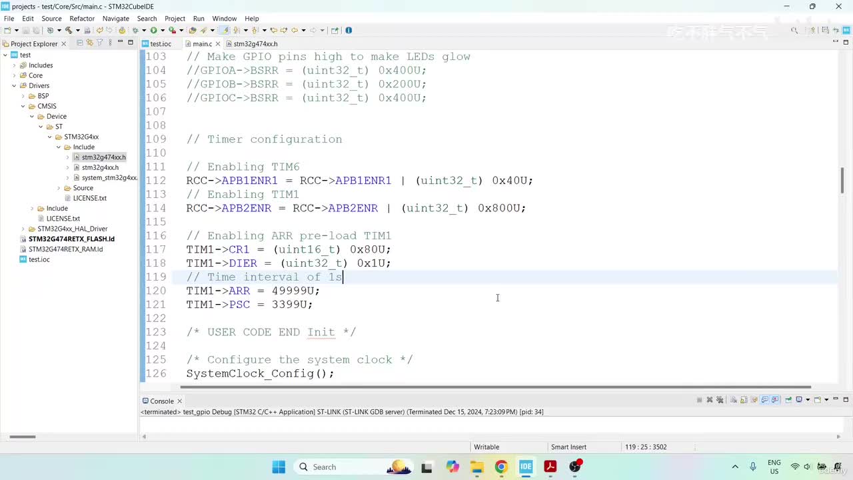Screen dimensions: 853x480
Task: Close the main.c editor tab
Action: (218, 43)
